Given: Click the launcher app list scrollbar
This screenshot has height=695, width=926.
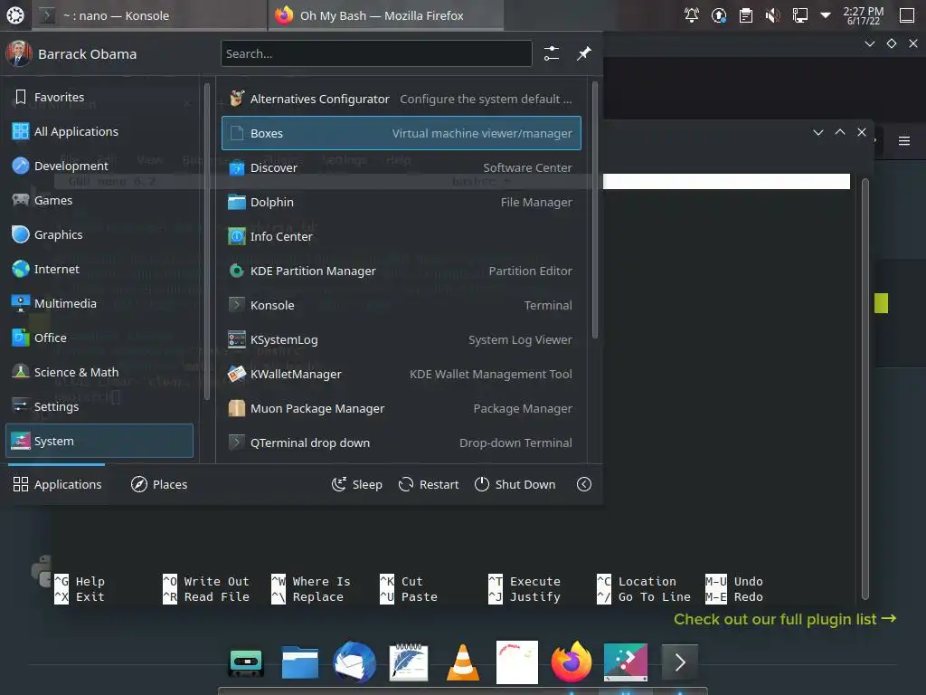Looking at the screenshot, I should [595, 210].
